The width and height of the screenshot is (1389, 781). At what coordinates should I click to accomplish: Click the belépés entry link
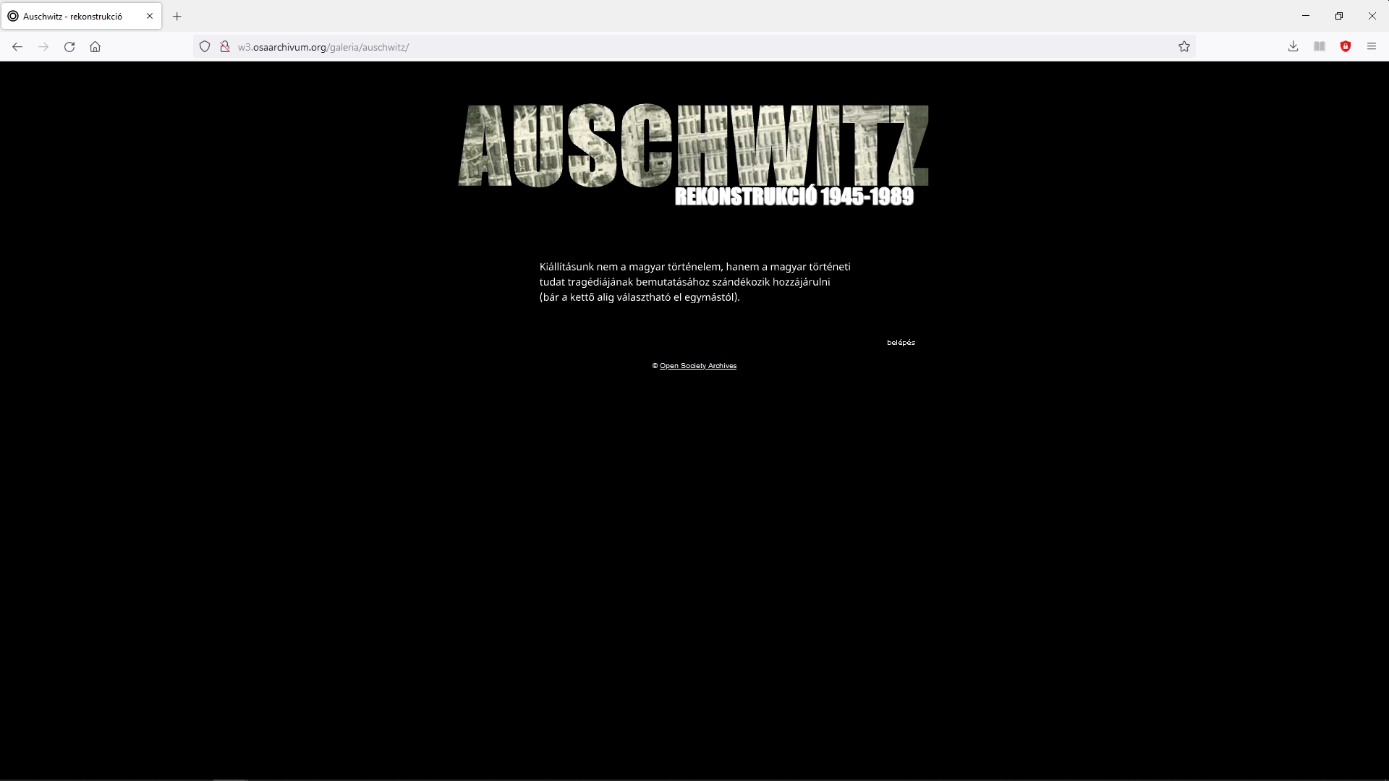pyautogui.click(x=901, y=343)
